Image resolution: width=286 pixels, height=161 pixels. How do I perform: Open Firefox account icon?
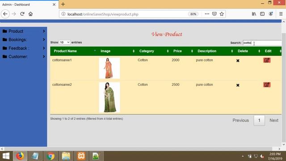271,14
